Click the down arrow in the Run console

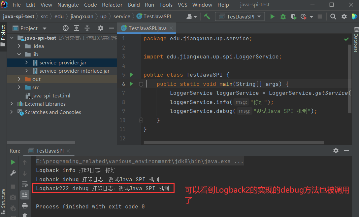click(25, 173)
